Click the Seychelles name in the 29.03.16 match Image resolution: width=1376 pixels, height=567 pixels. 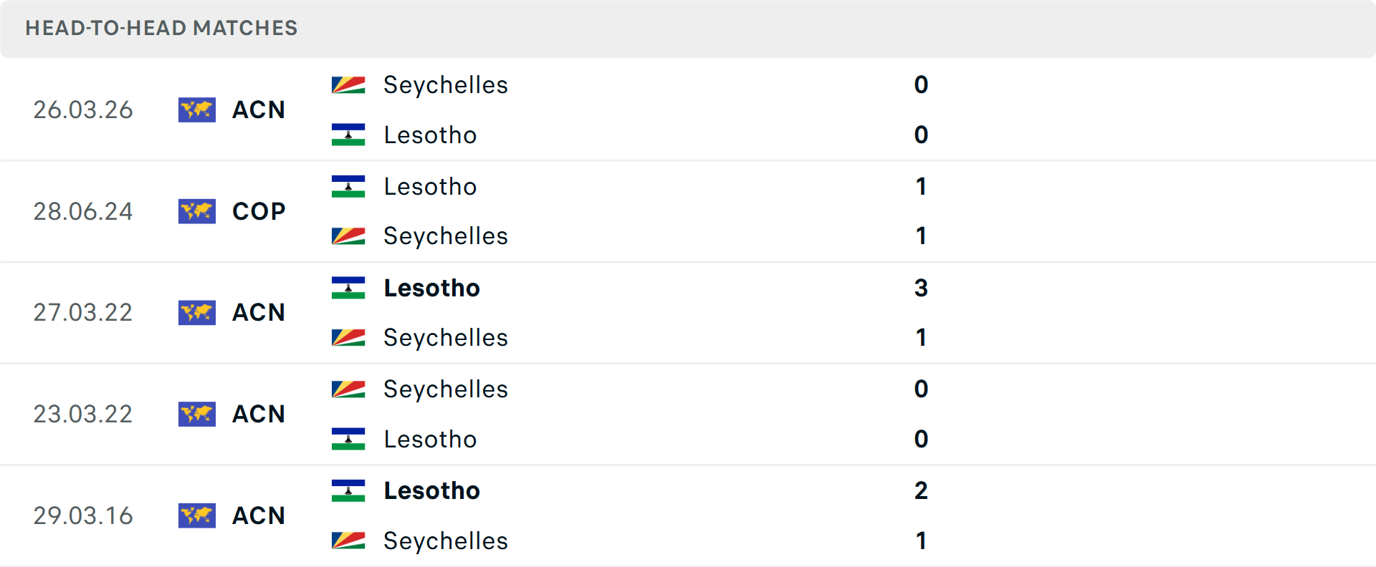[445, 541]
